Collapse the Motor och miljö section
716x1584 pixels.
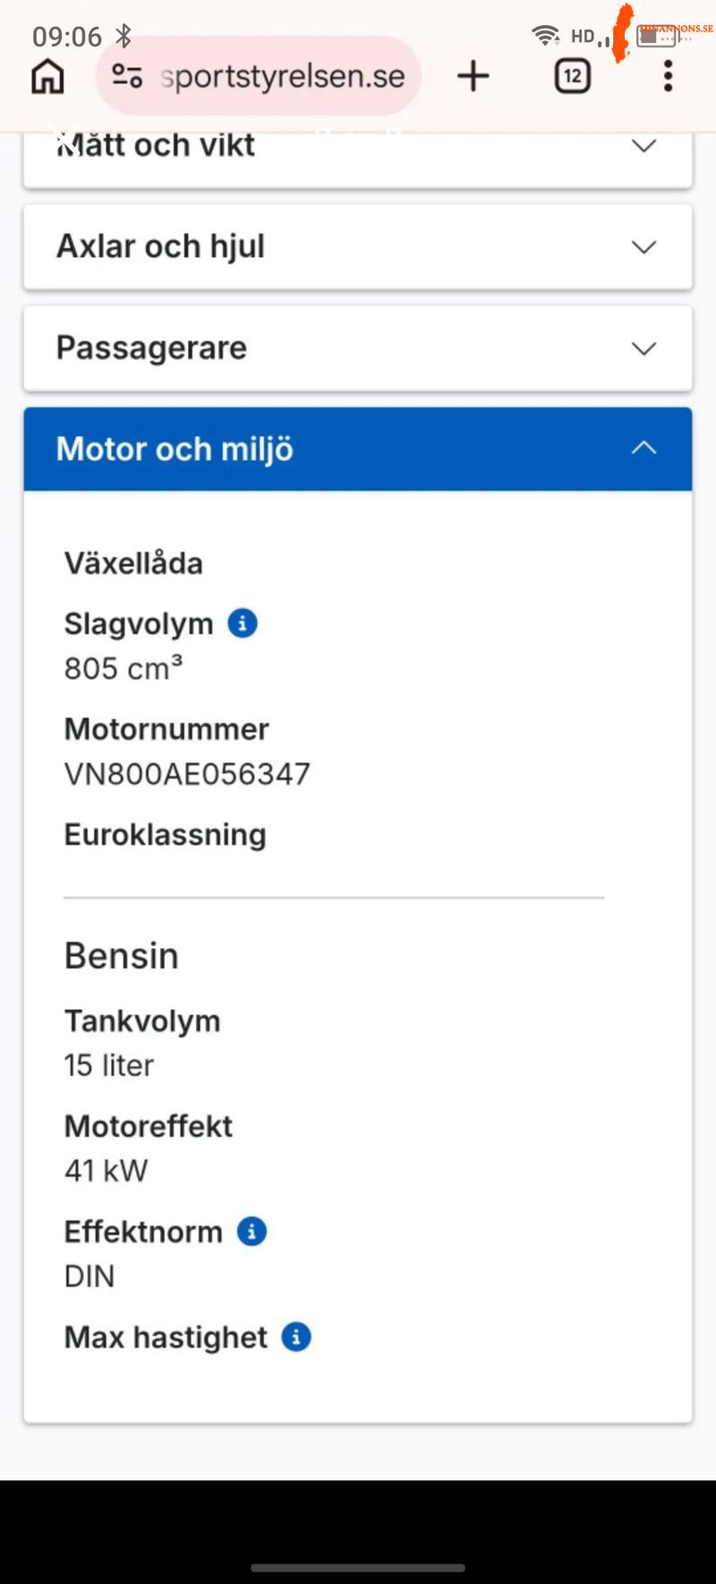tap(358, 449)
